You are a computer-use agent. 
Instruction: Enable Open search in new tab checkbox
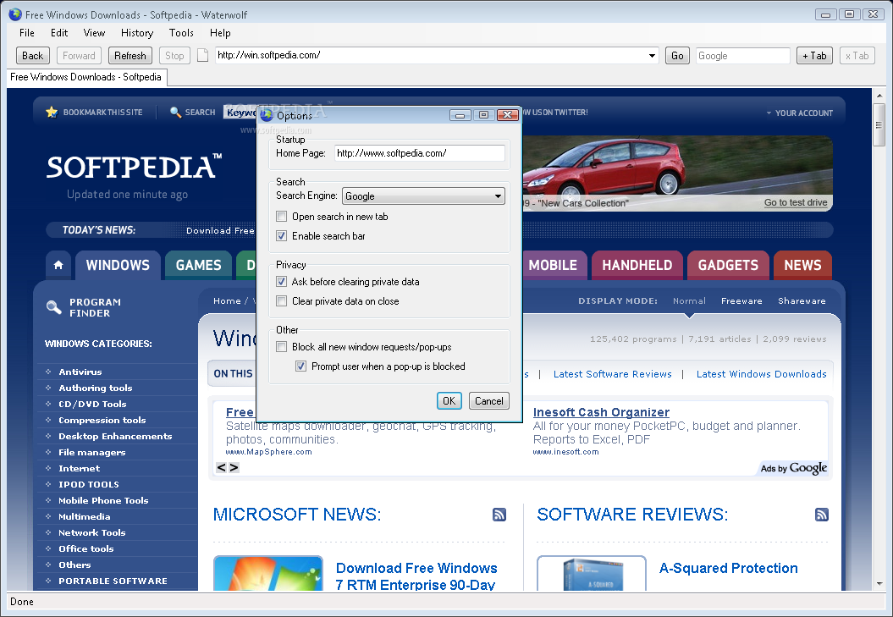pyautogui.click(x=281, y=217)
